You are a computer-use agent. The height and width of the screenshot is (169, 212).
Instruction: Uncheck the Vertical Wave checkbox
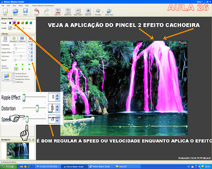coord(14,74)
